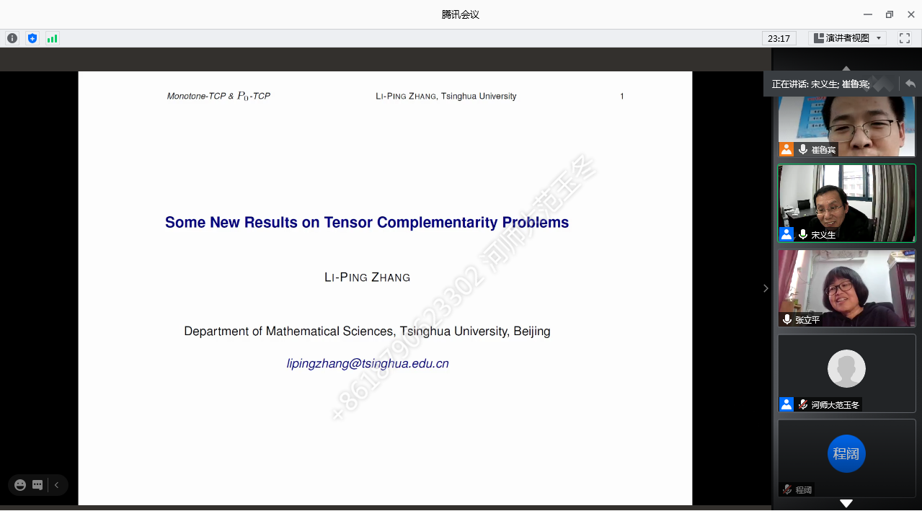922x511 pixels.
Task: Open the 演讲者视图 view dropdown
Action: 848,38
